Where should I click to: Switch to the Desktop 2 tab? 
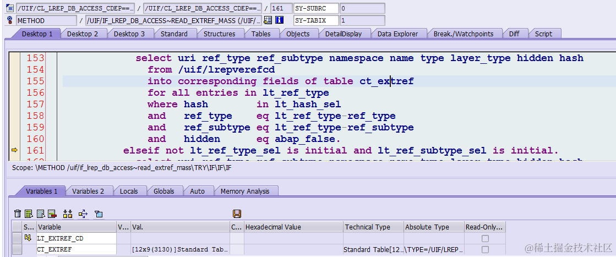pos(83,34)
